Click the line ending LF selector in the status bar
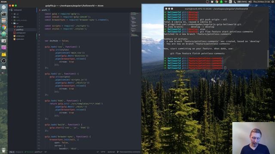 pyautogui.click(x=98, y=152)
